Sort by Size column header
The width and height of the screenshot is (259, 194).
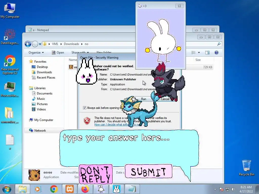click(x=198, y=60)
